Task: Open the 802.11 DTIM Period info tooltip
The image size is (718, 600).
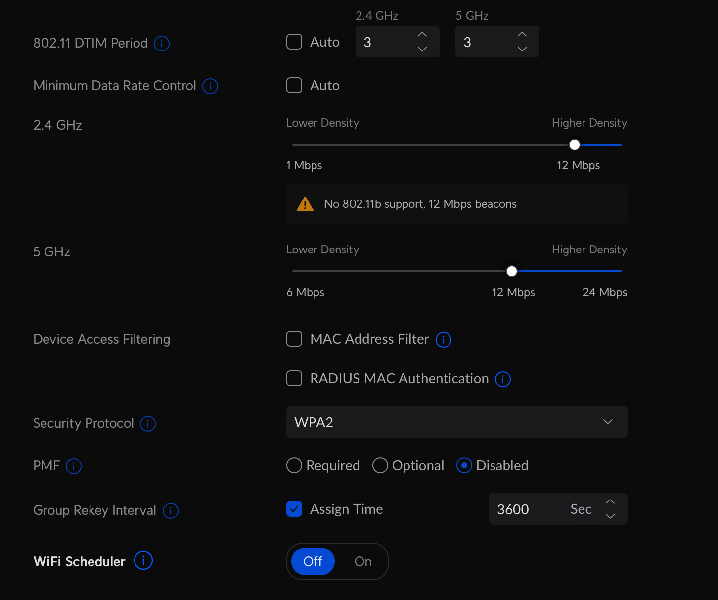Action: click(161, 44)
